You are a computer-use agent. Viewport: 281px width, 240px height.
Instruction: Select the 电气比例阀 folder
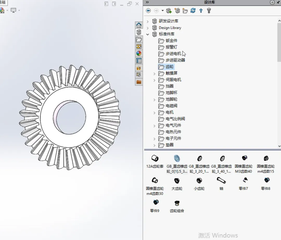tap(172, 119)
